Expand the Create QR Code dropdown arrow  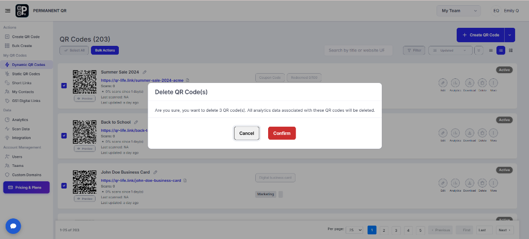point(510,35)
